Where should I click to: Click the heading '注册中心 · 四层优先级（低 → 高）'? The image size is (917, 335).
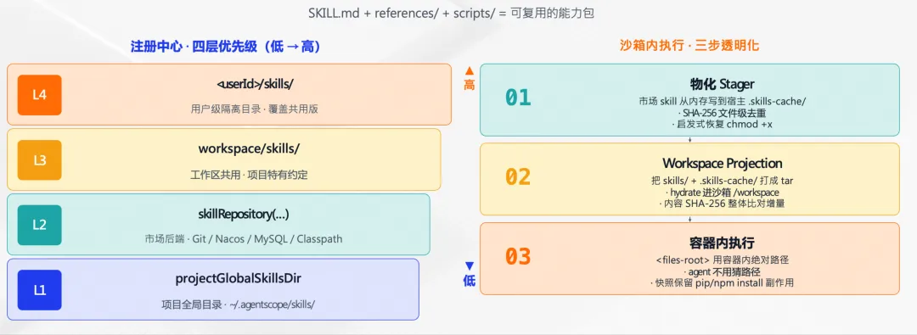[x=226, y=47]
